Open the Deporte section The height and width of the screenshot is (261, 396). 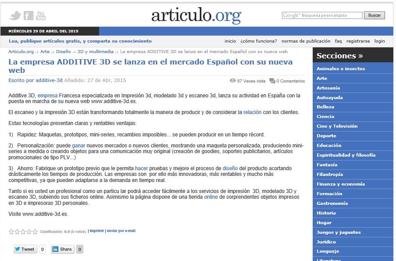(x=353, y=136)
